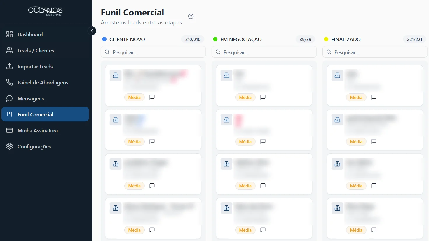Click the 39/39 count badge
429x241 pixels.
[306, 39]
